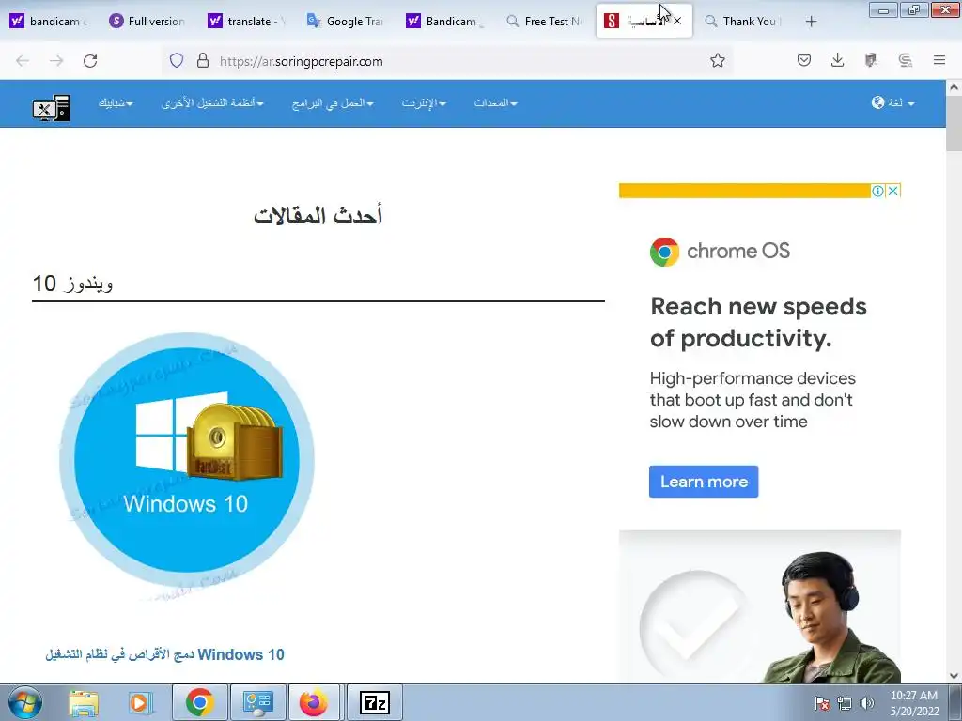
Task: Go back with the browser back arrow
Action: pyautogui.click(x=23, y=61)
